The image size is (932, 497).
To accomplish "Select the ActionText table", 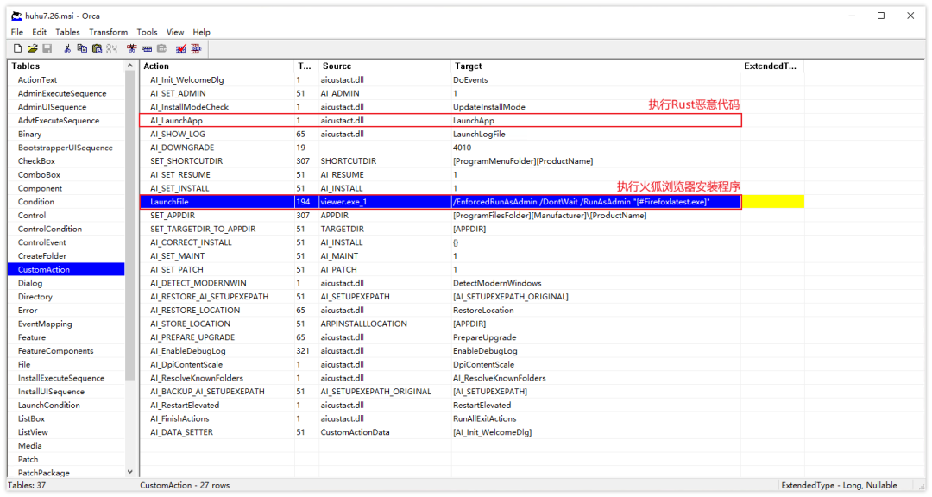I will [x=37, y=79].
